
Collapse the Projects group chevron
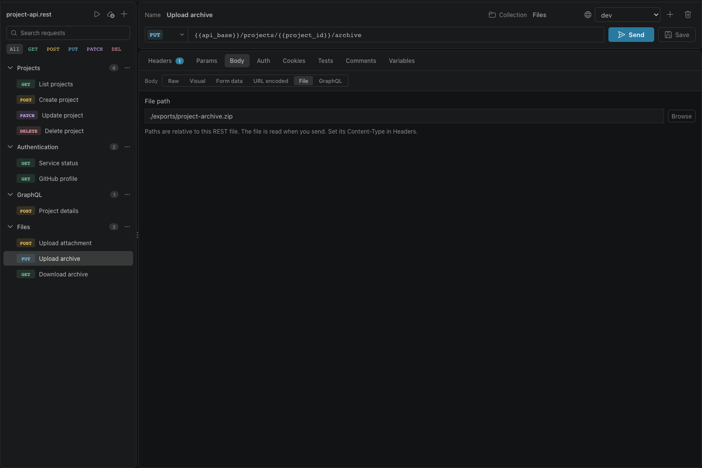tap(10, 68)
